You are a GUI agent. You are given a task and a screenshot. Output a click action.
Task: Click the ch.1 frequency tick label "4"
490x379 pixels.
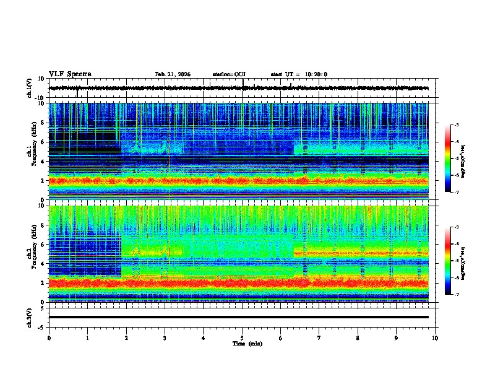tap(43, 162)
